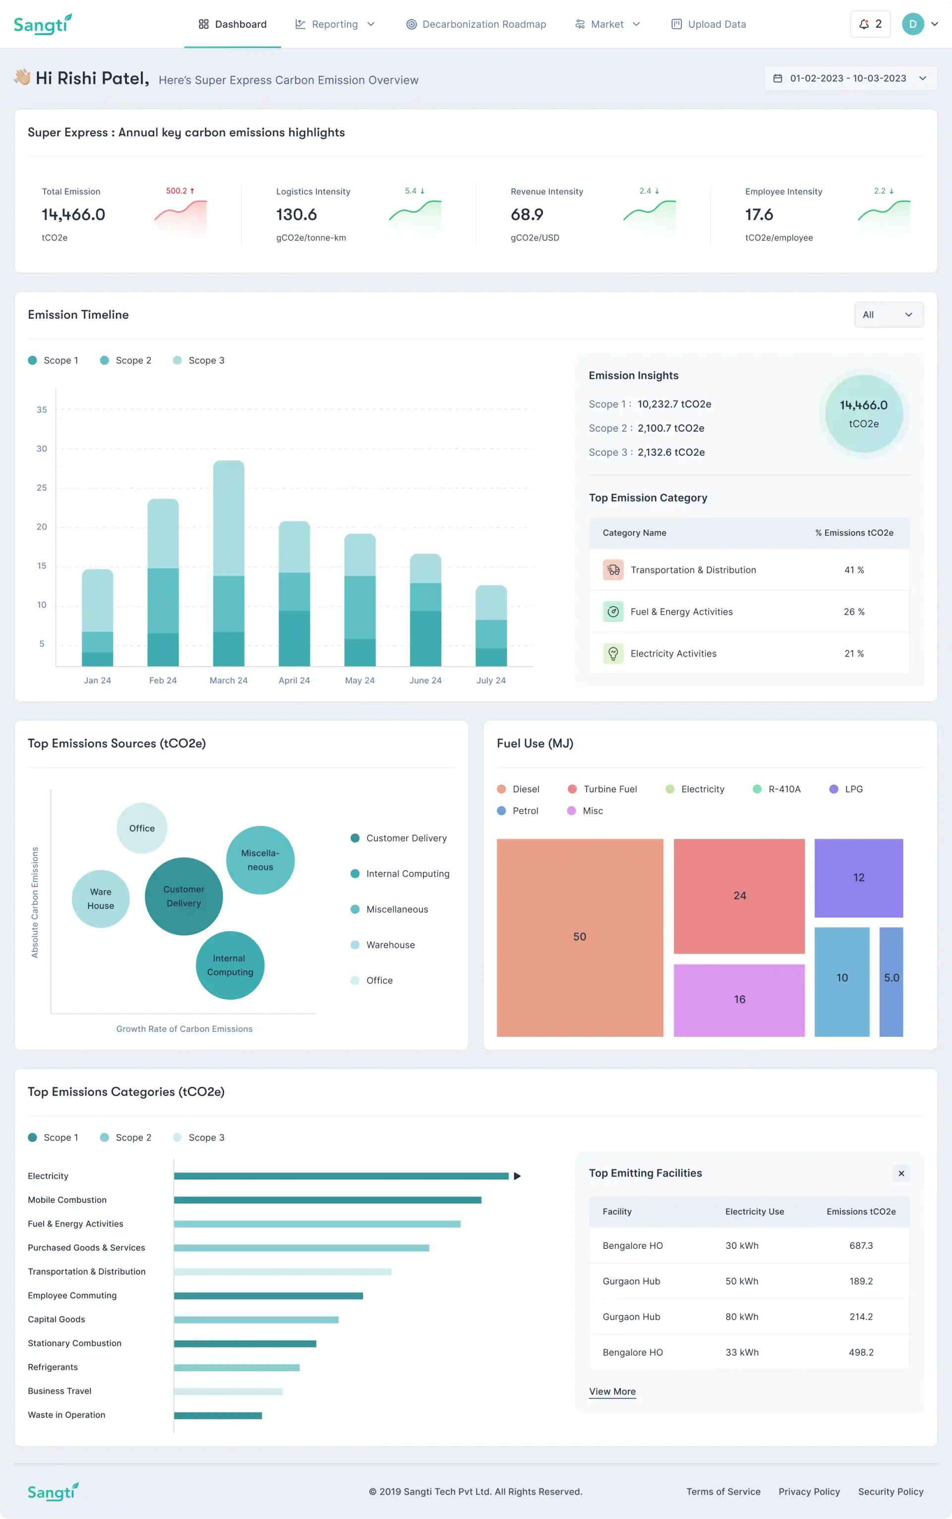Image resolution: width=952 pixels, height=1519 pixels.
Task: Click the user avatar labeled D
Action: (912, 24)
